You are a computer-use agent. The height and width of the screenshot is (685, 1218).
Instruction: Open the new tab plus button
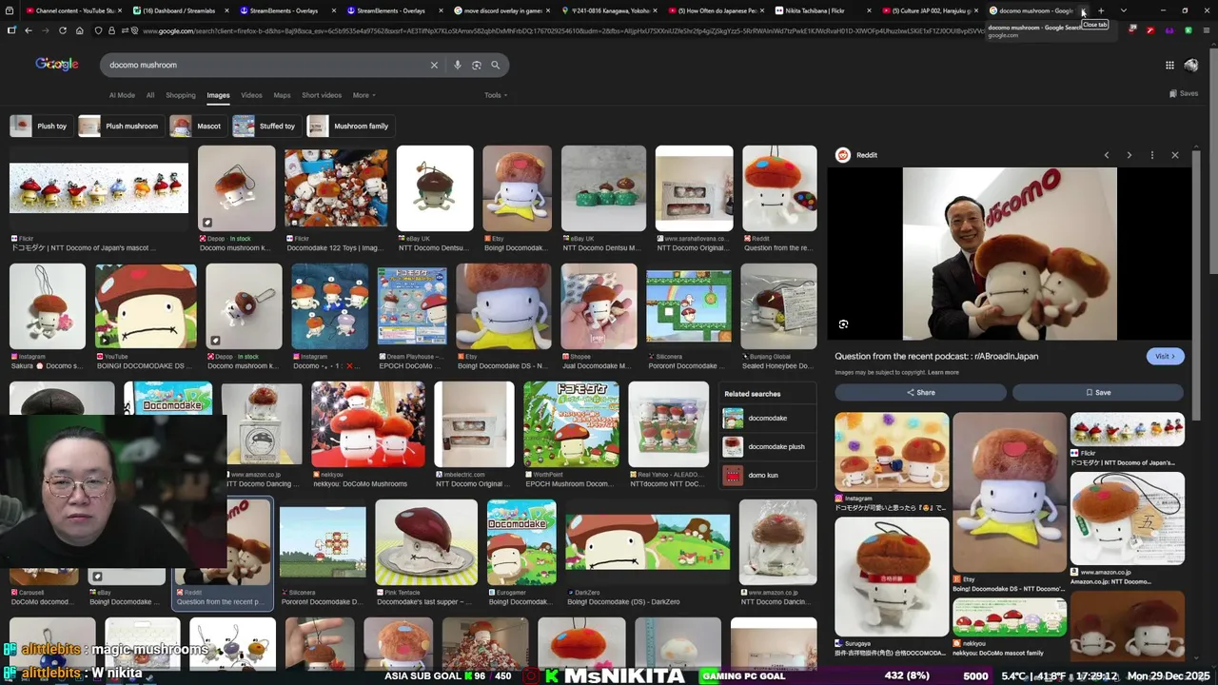[x=1101, y=10]
